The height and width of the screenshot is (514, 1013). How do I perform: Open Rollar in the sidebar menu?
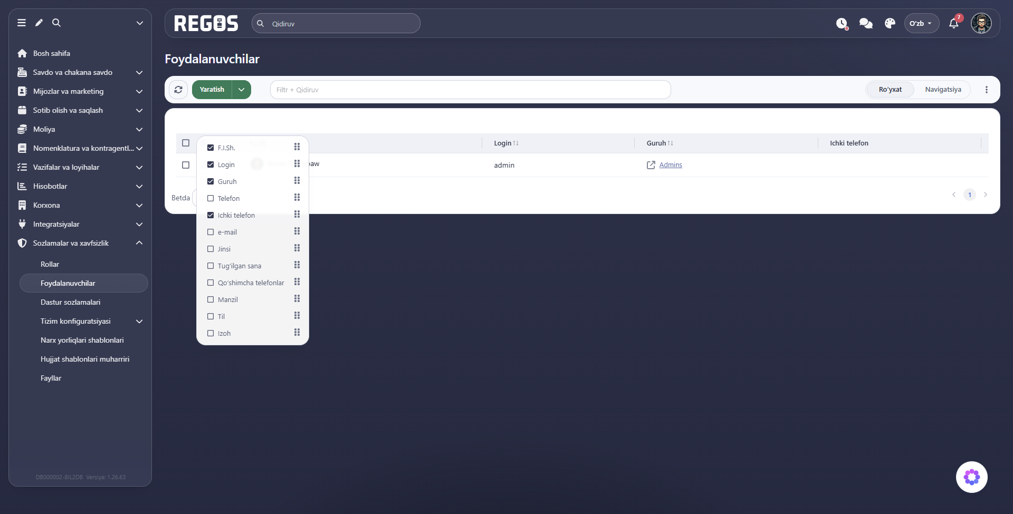(x=50, y=264)
